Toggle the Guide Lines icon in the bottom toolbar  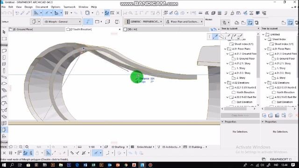coord(49,153)
